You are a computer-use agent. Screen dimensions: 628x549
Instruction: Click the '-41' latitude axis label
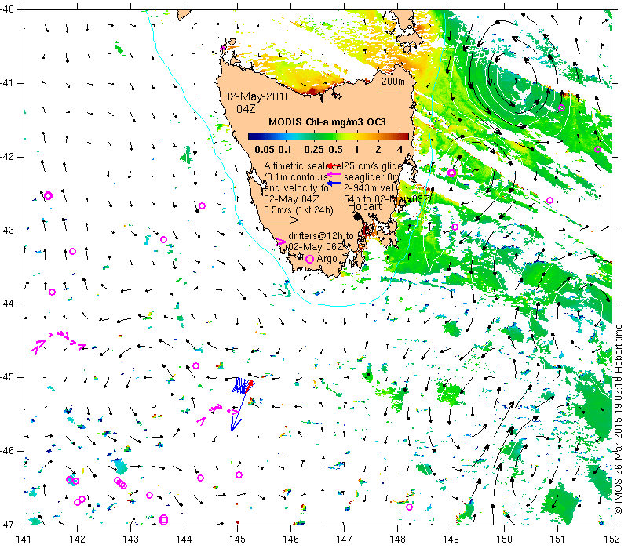(6, 83)
